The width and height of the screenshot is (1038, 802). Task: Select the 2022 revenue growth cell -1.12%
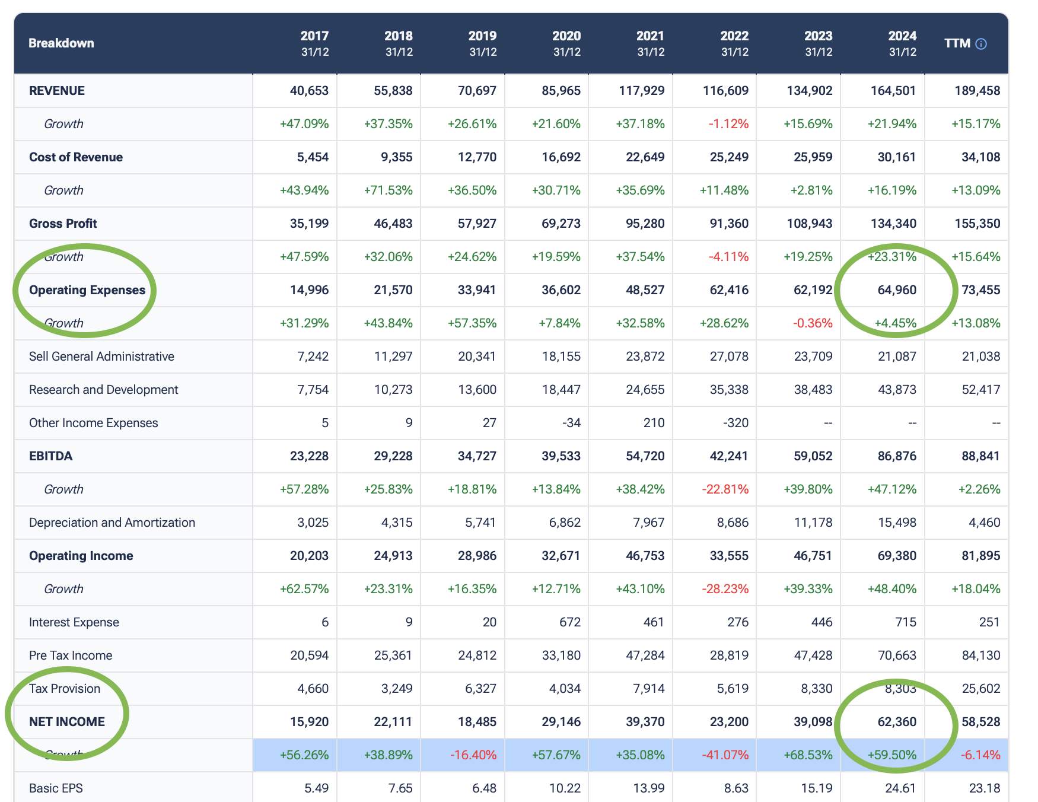[728, 124]
